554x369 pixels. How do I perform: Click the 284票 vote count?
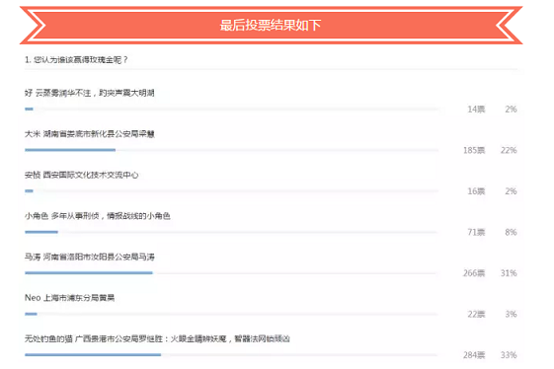(x=474, y=355)
